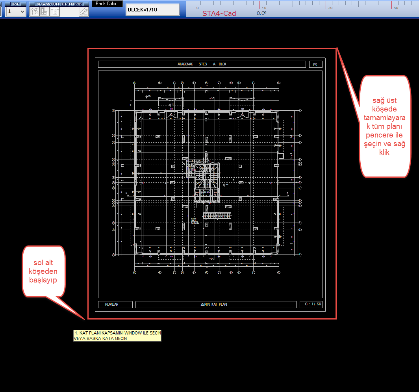The image size is (419, 392).
Task: Click the KAT panel header label
Action: click(x=16, y=4)
